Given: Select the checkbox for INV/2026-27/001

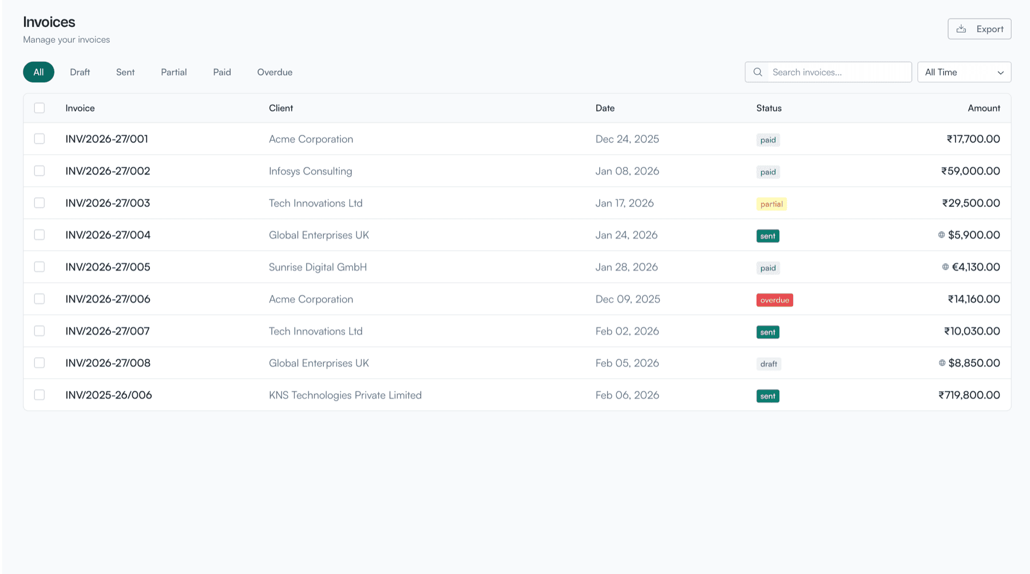Looking at the screenshot, I should [39, 138].
